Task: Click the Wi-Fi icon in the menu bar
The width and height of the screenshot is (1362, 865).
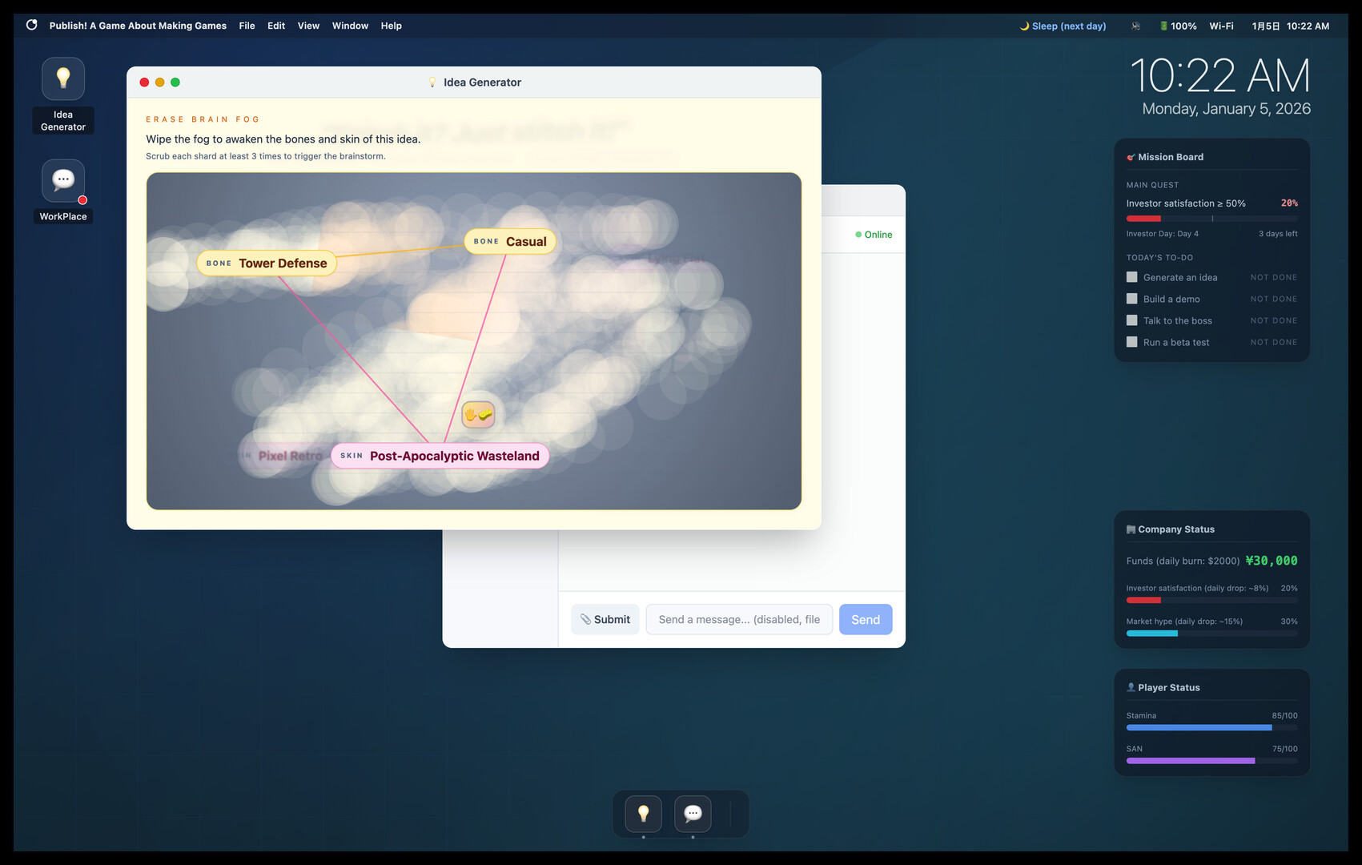Action: coord(1221,25)
